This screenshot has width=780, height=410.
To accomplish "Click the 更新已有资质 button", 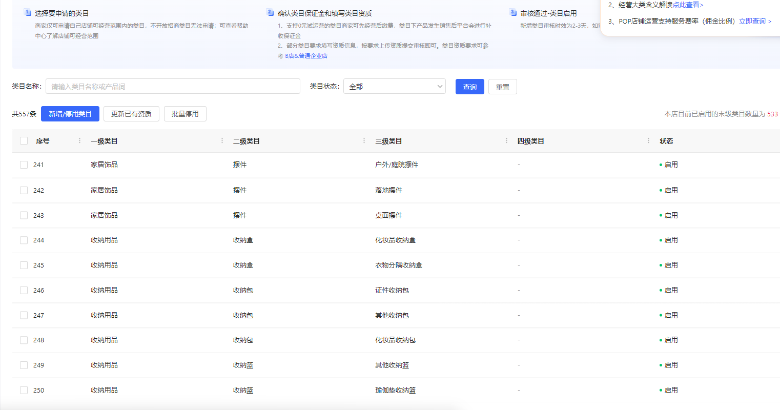I will point(131,114).
